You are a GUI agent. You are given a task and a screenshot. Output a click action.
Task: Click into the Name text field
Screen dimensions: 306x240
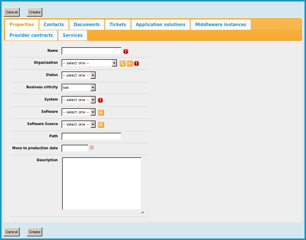pos(91,51)
